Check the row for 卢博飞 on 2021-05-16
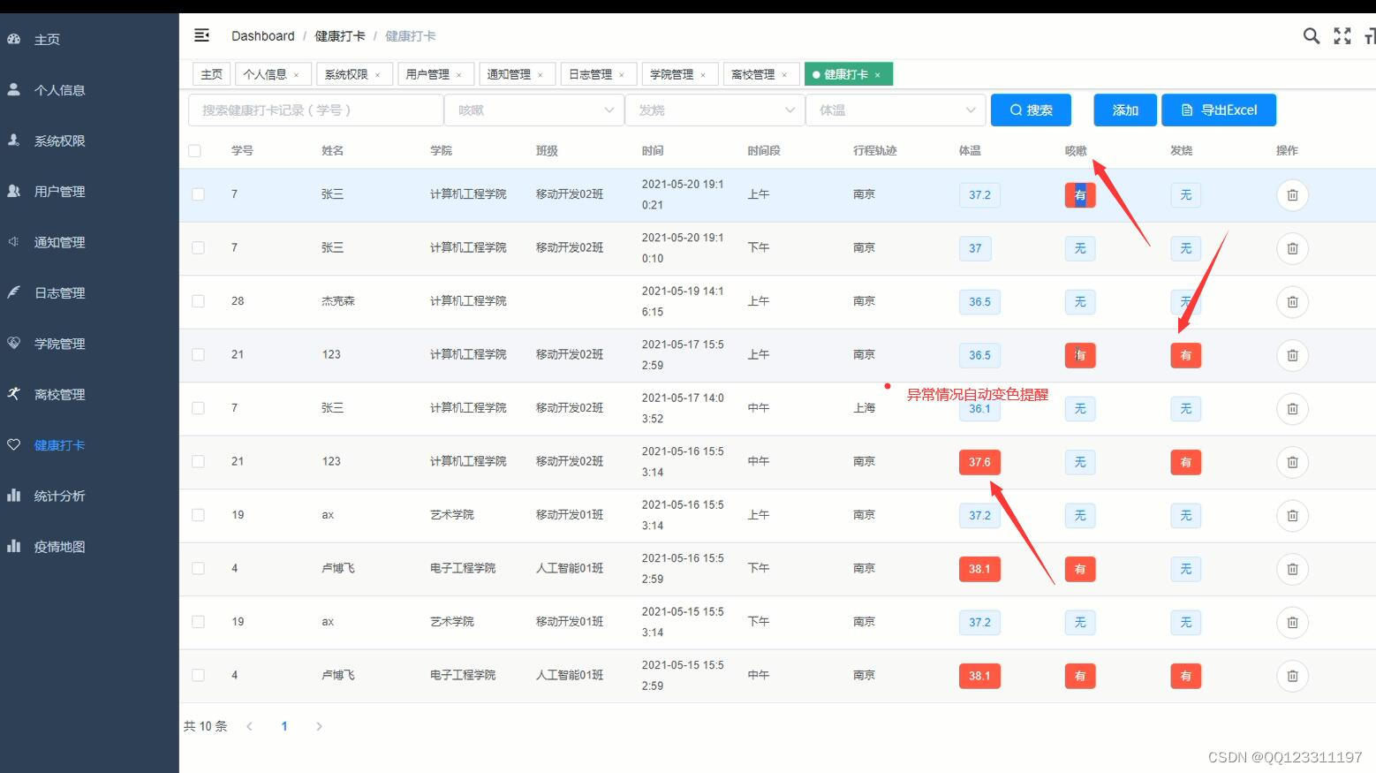Viewport: 1376px width, 773px height. pyautogui.click(x=198, y=569)
